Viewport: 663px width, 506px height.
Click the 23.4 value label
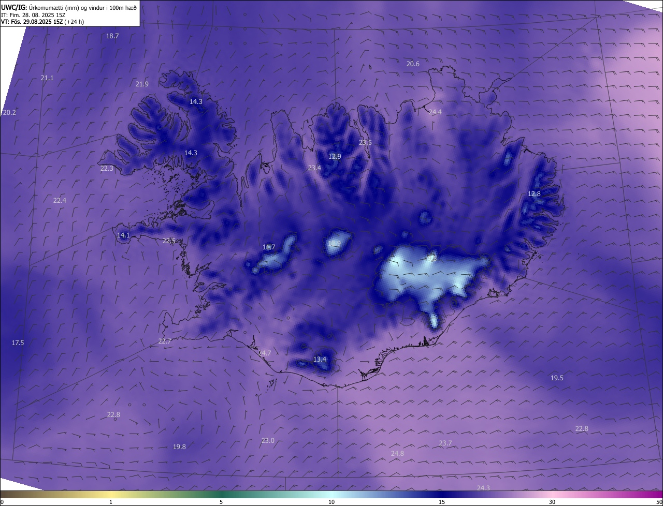314,168
